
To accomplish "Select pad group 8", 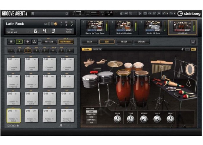I will [70, 50].
